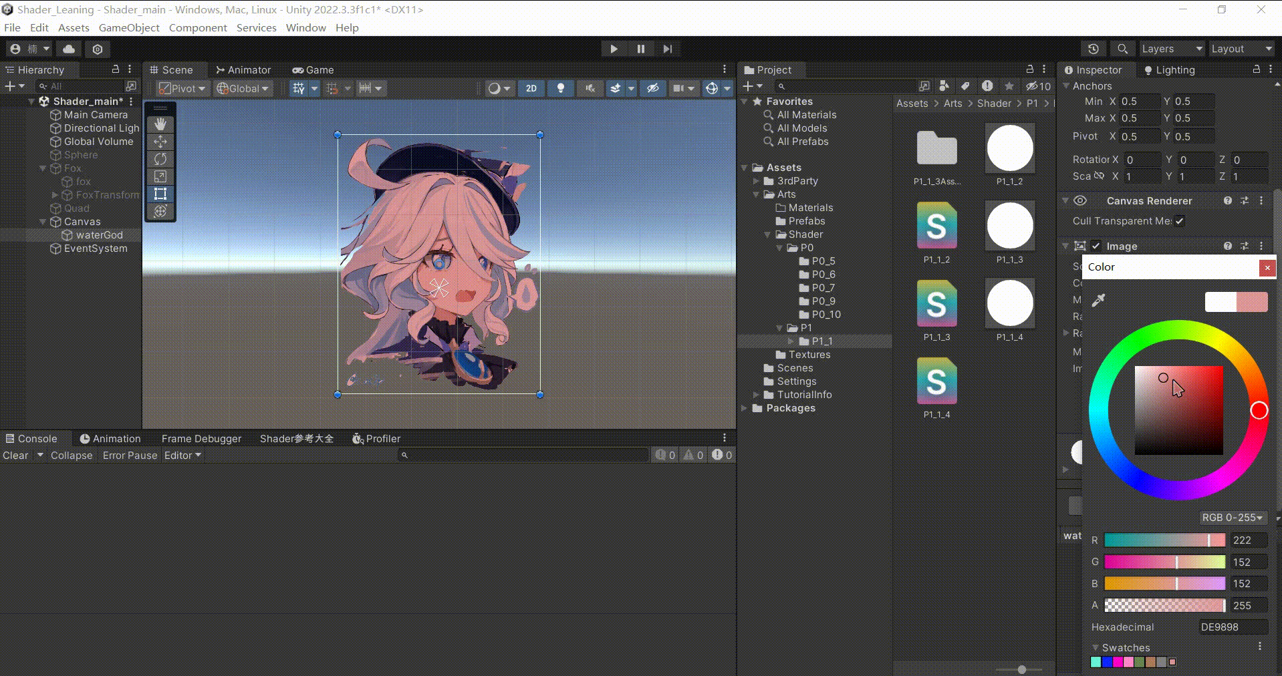1282x676 pixels.
Task: Select the Move tool in Scene
Action: click(160, 142)
